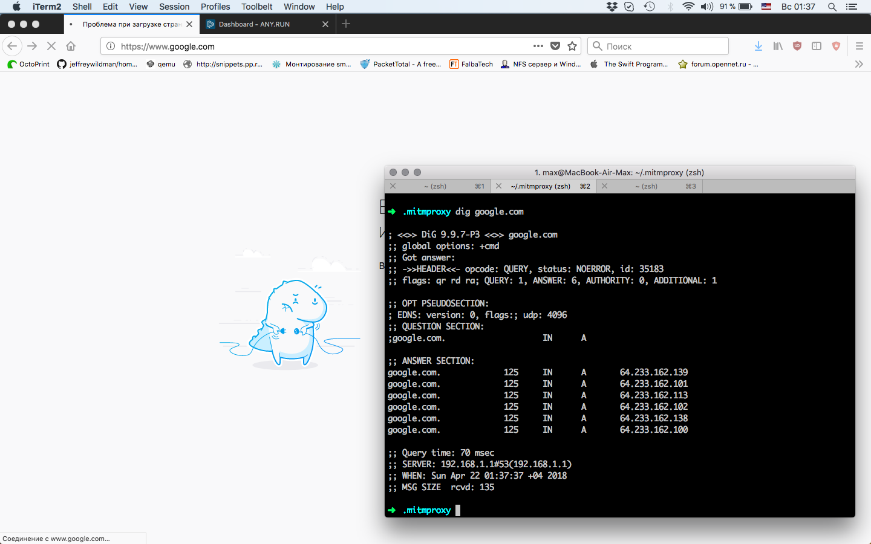Open the Firefox hamburger menu
Image resolution: width=871 pixels, height=544 pixels.
(860, 46)
